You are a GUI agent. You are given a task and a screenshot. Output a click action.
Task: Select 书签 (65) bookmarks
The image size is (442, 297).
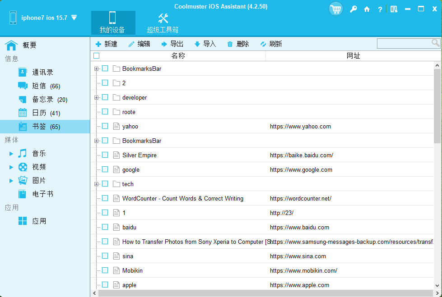pos(45,127)
